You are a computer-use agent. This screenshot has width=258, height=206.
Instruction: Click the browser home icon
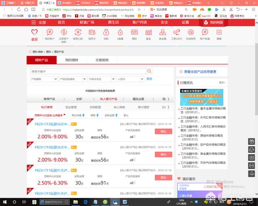pyautogui.click(x=26, y=10)
